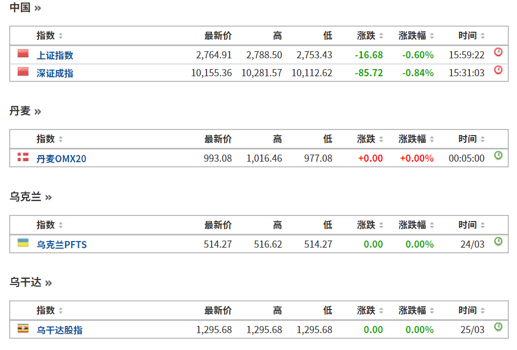The image size is (517, 350).
Task: Sort Denmark table by 时间 arrows
Action: coord(483,140)
